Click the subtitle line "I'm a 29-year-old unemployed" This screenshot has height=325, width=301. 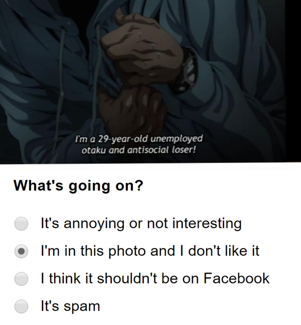(x=138, y=139)
